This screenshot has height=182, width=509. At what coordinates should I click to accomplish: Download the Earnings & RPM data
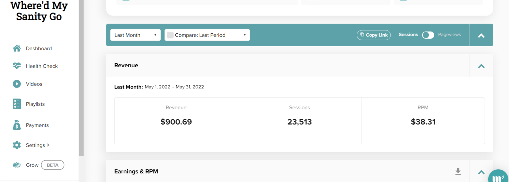(x=458, y=172)
